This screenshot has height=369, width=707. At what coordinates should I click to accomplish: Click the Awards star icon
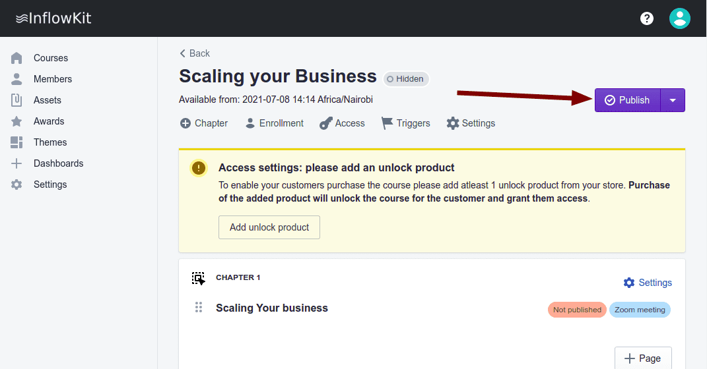17,121
